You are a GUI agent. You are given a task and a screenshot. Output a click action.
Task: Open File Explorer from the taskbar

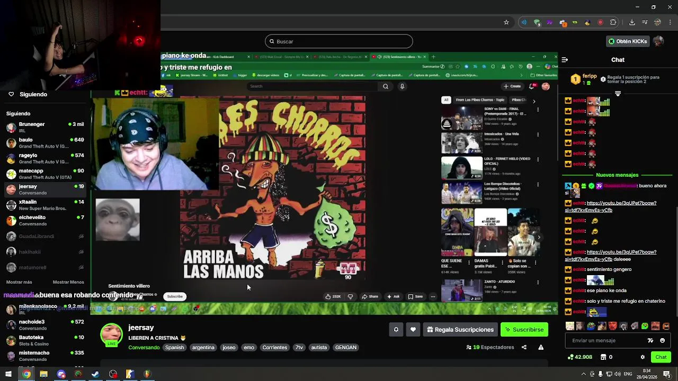43,374
